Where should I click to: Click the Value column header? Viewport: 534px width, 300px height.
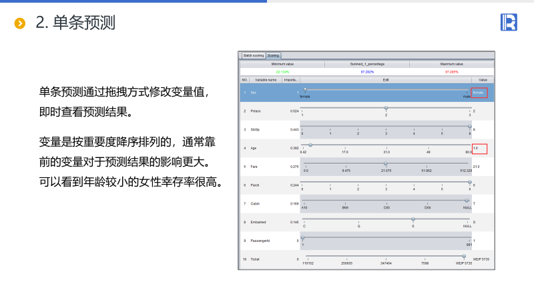483,79
